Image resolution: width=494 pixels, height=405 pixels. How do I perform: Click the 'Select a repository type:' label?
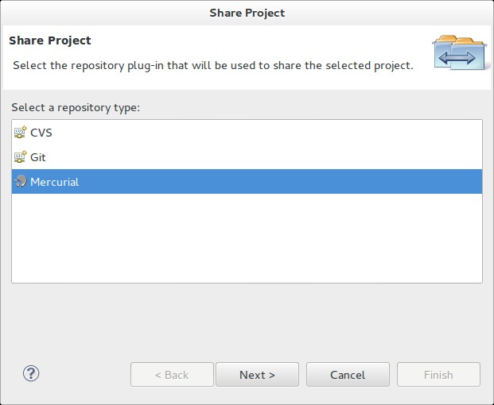pos(76,107)
